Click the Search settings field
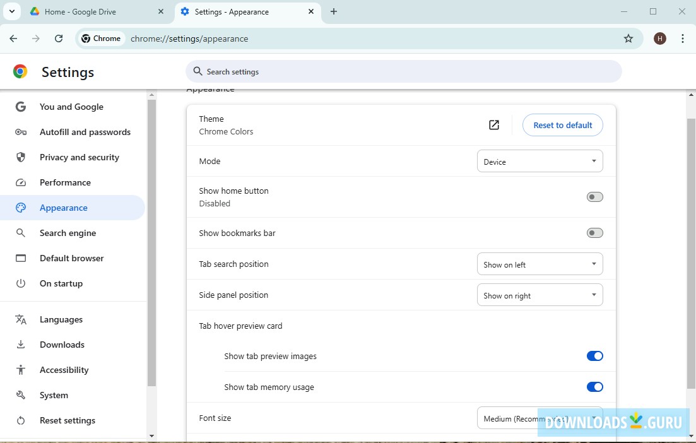This screenshot has height=443, width=696. point(403,71)
